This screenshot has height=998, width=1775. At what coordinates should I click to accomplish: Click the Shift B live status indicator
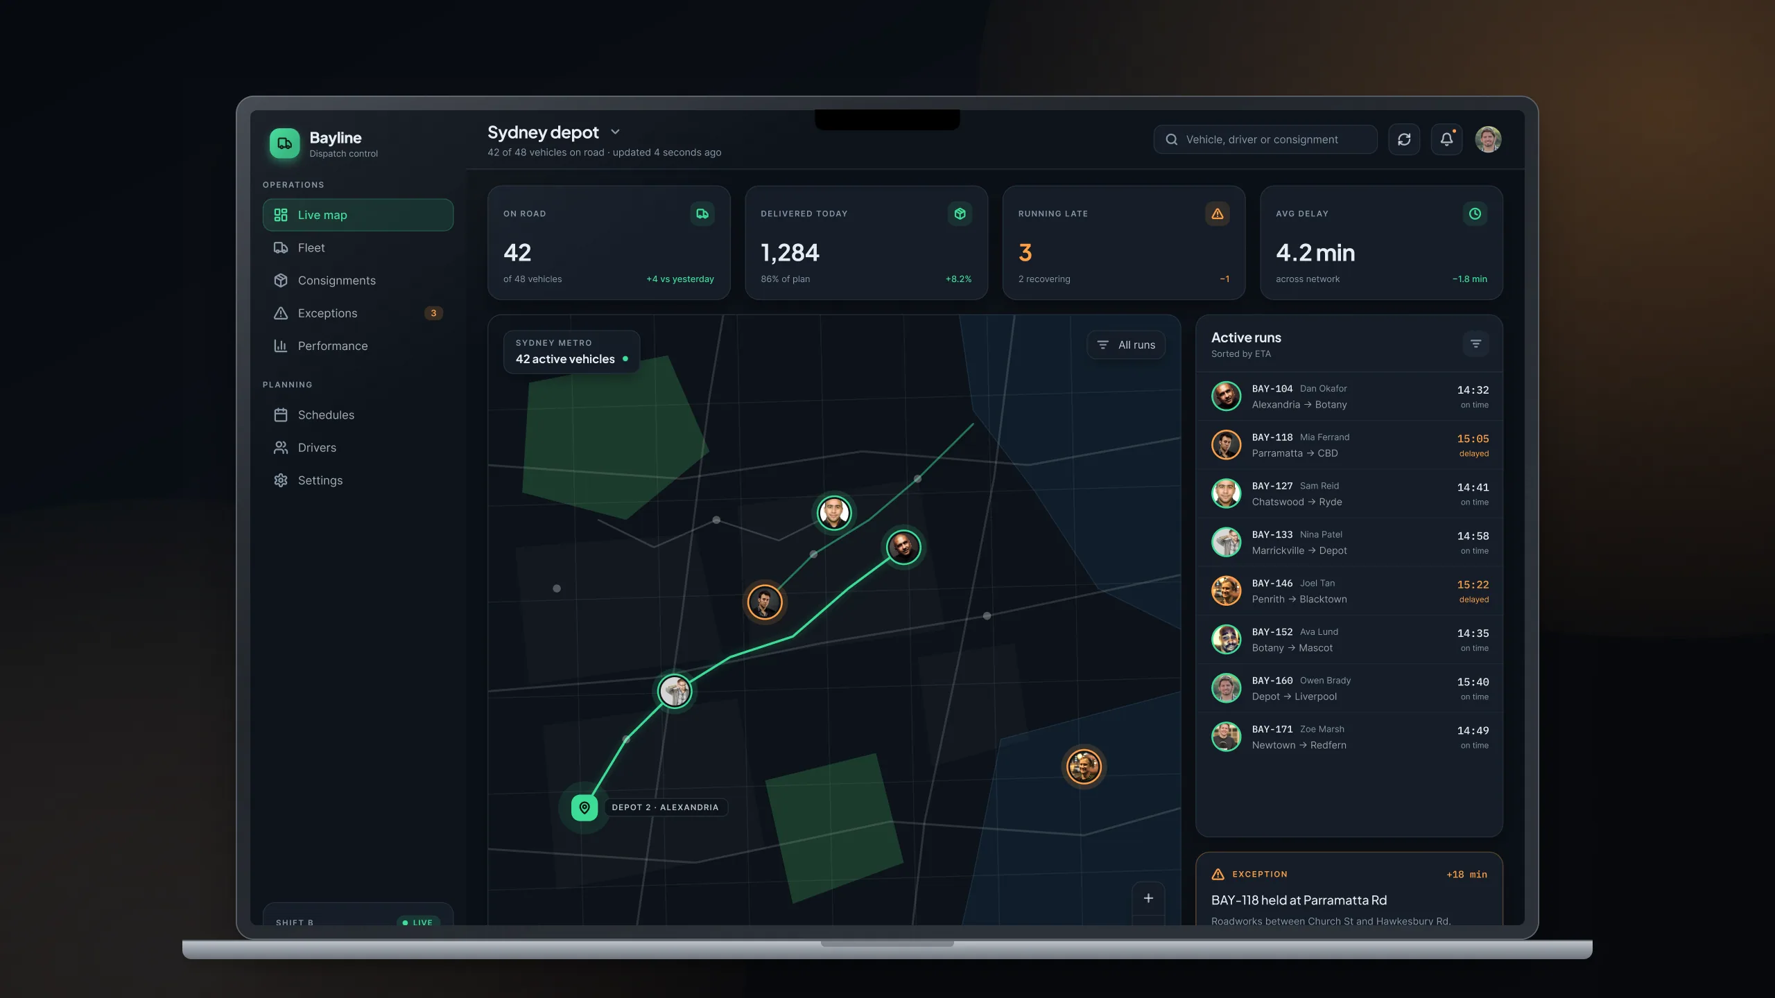pyautogui.click(x=418, y=922)
